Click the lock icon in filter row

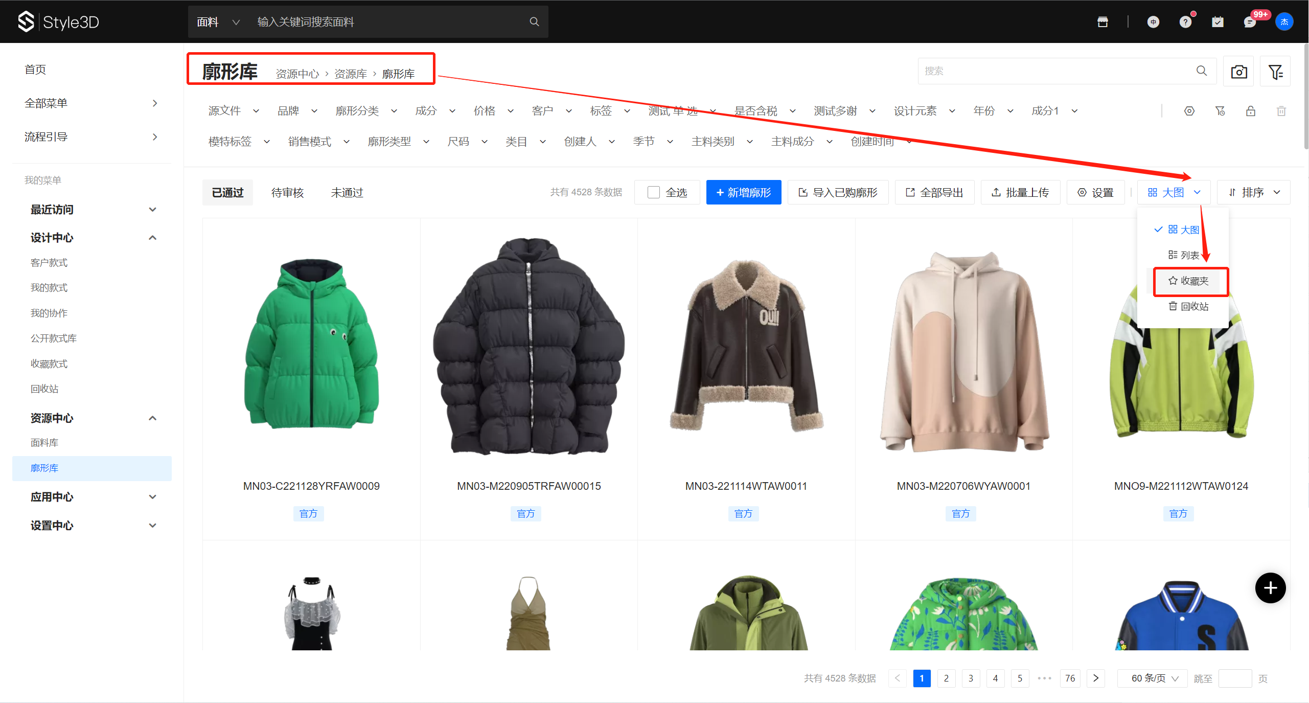click(1251, 111)
